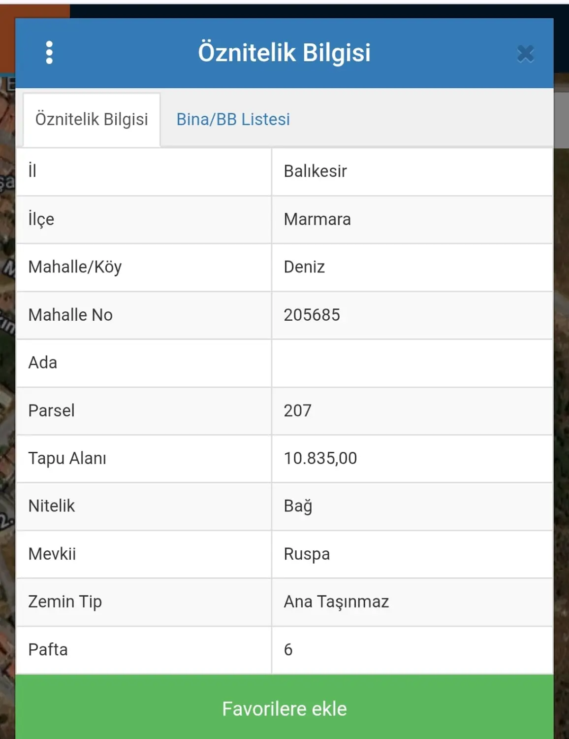Select the Öznitelik Bilgisi tab

click(x=92, y=120)
